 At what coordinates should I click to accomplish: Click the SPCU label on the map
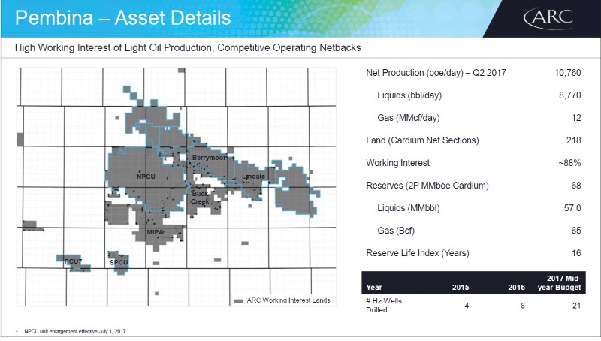pyautogui.click(x=119, y=262)
